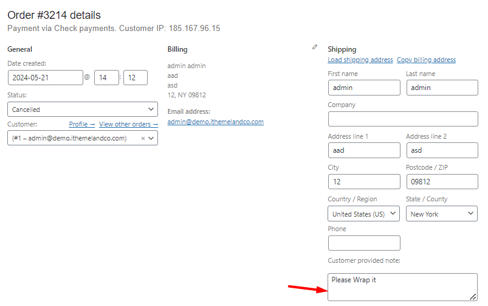Click Load shipping address link

tap(360, 60)
